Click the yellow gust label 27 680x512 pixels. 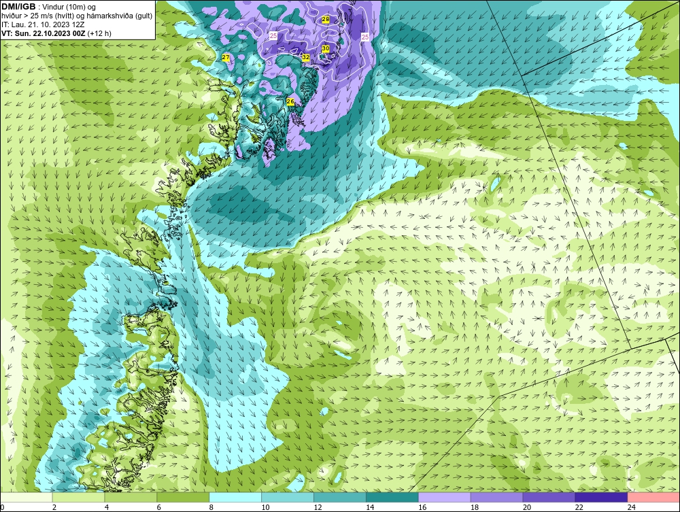[226, 57]
